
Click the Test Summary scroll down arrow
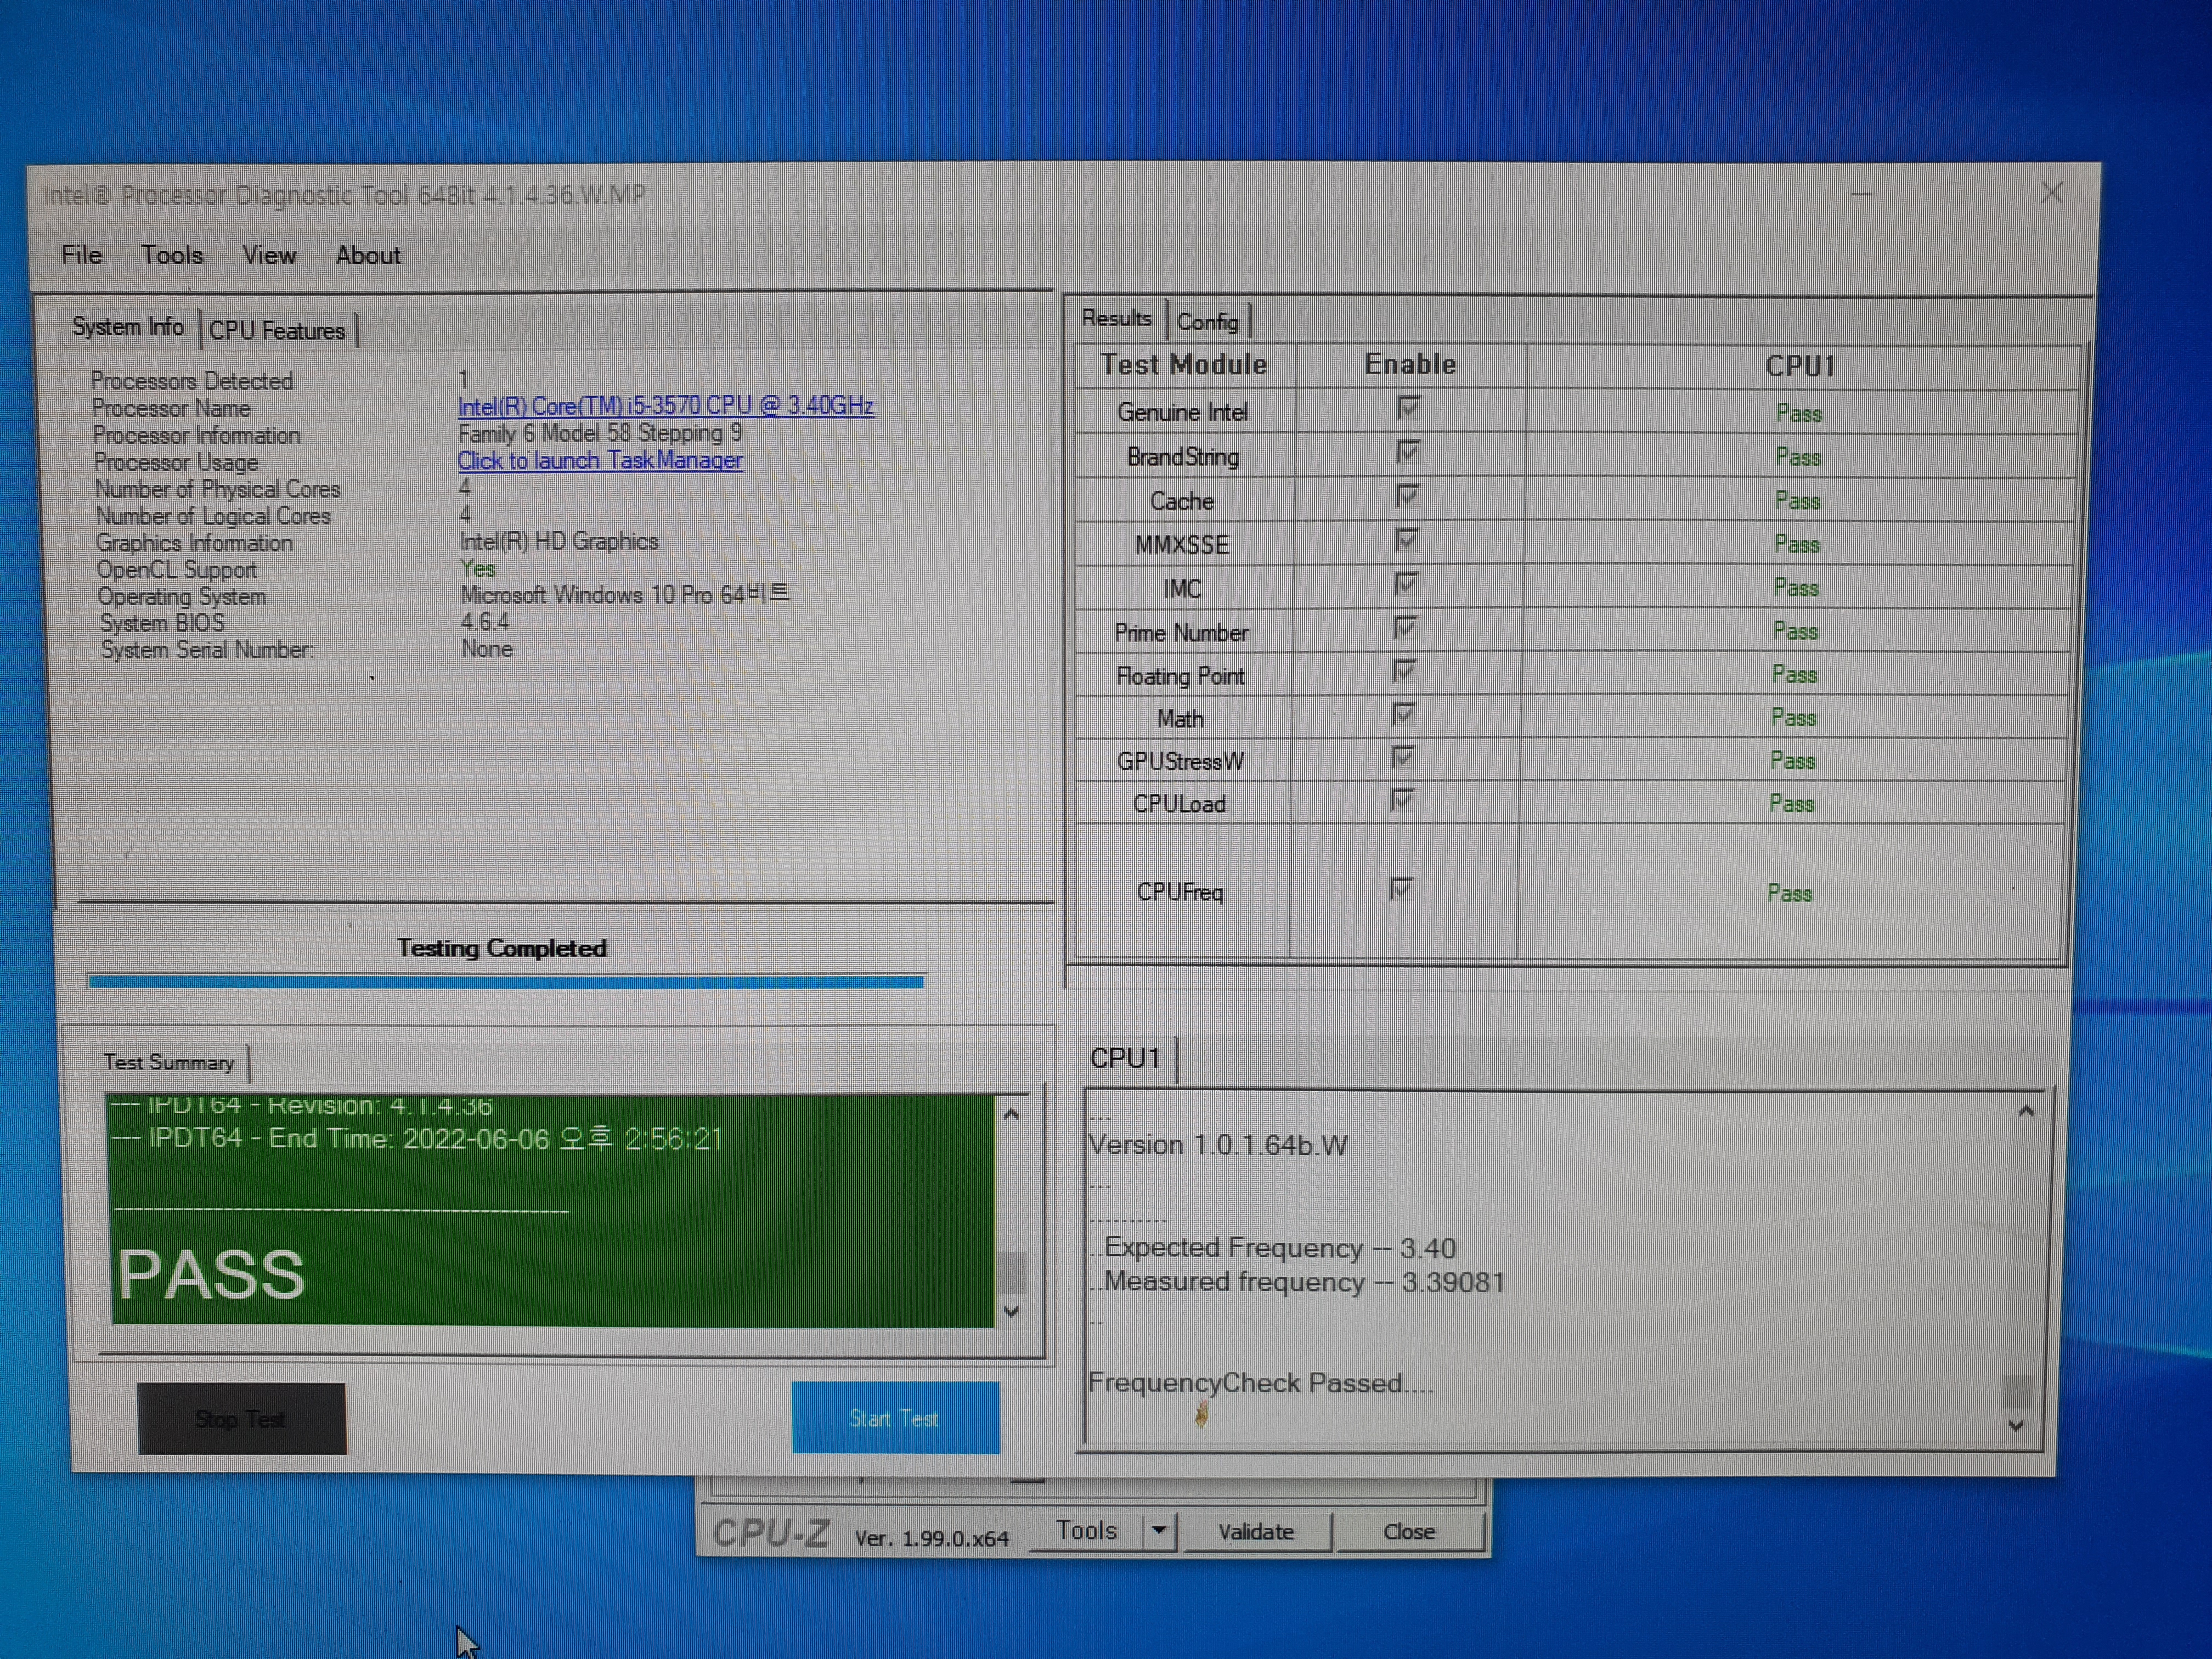1011,1311
